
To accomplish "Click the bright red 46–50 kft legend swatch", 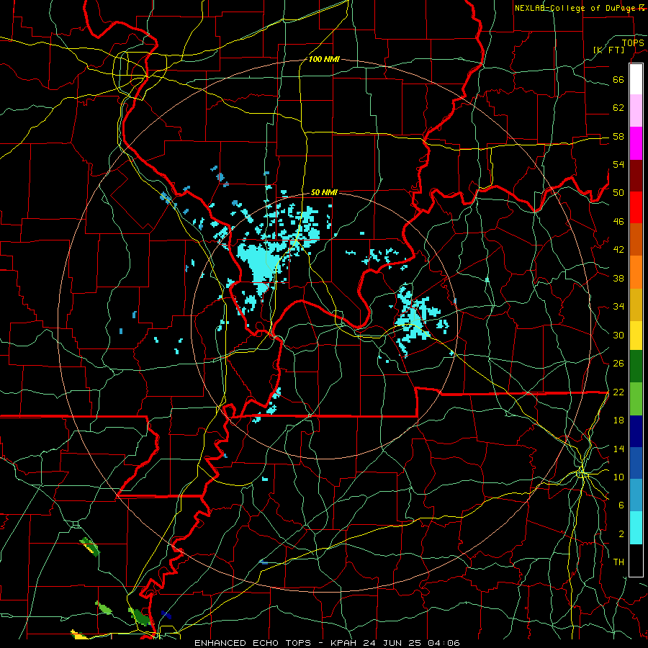I will pyautogui.click(x=636, y=207).
